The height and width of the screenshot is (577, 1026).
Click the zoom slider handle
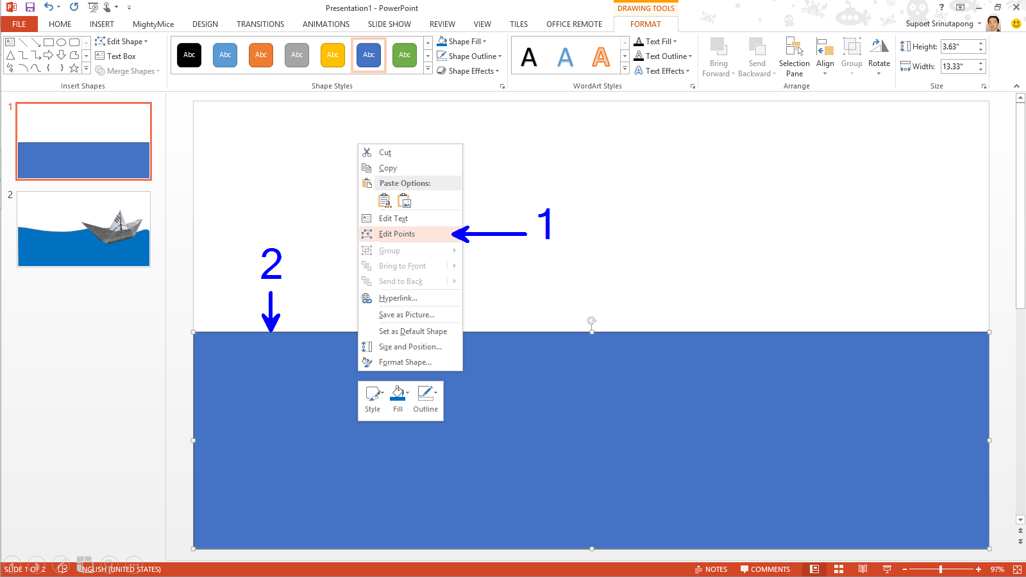(x=941, y=569)
